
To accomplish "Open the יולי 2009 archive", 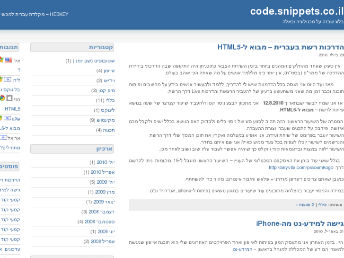I will coord(106,182).
